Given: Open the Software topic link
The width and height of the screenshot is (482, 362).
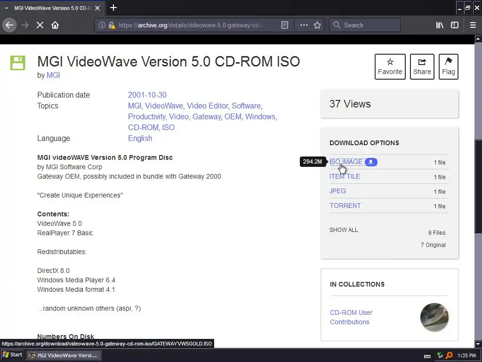Looking at the screenshot, I should click(x=246, y=106).
